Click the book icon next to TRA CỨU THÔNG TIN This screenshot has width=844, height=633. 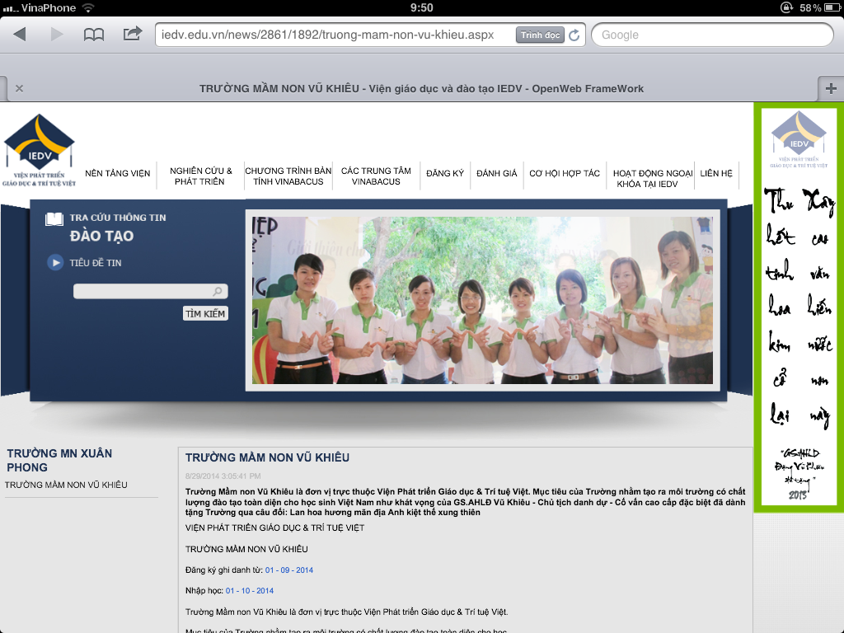click(54, 218)
